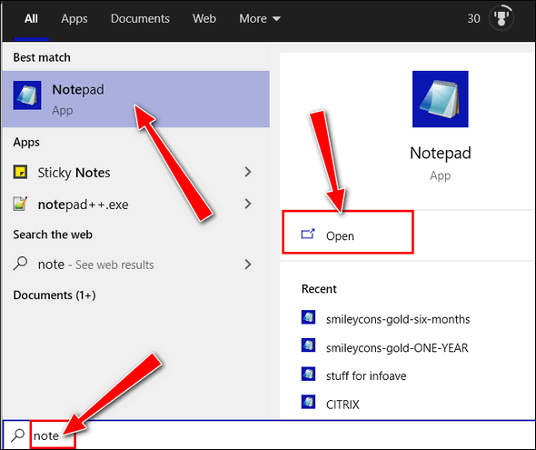Click the large Notepad preview icon
536x450 pixels.
(x=441, y=99)
